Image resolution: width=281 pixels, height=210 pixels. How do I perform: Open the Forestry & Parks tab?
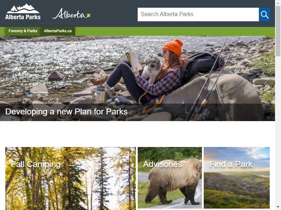pyautogui.click(x=23, y=31)
